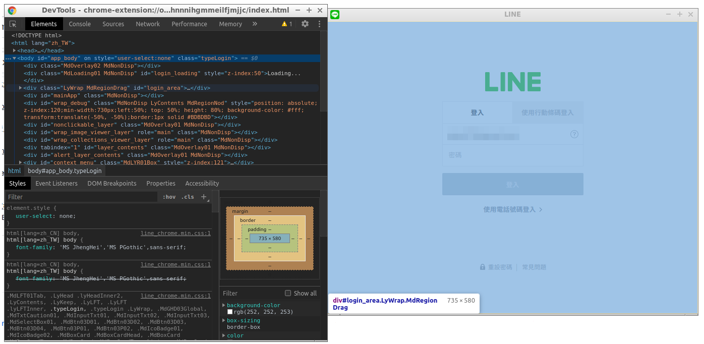Viewport: 704px width, 344px height.
Task: Click the blue 登入 button in LINE
Action: pos(513,184)
